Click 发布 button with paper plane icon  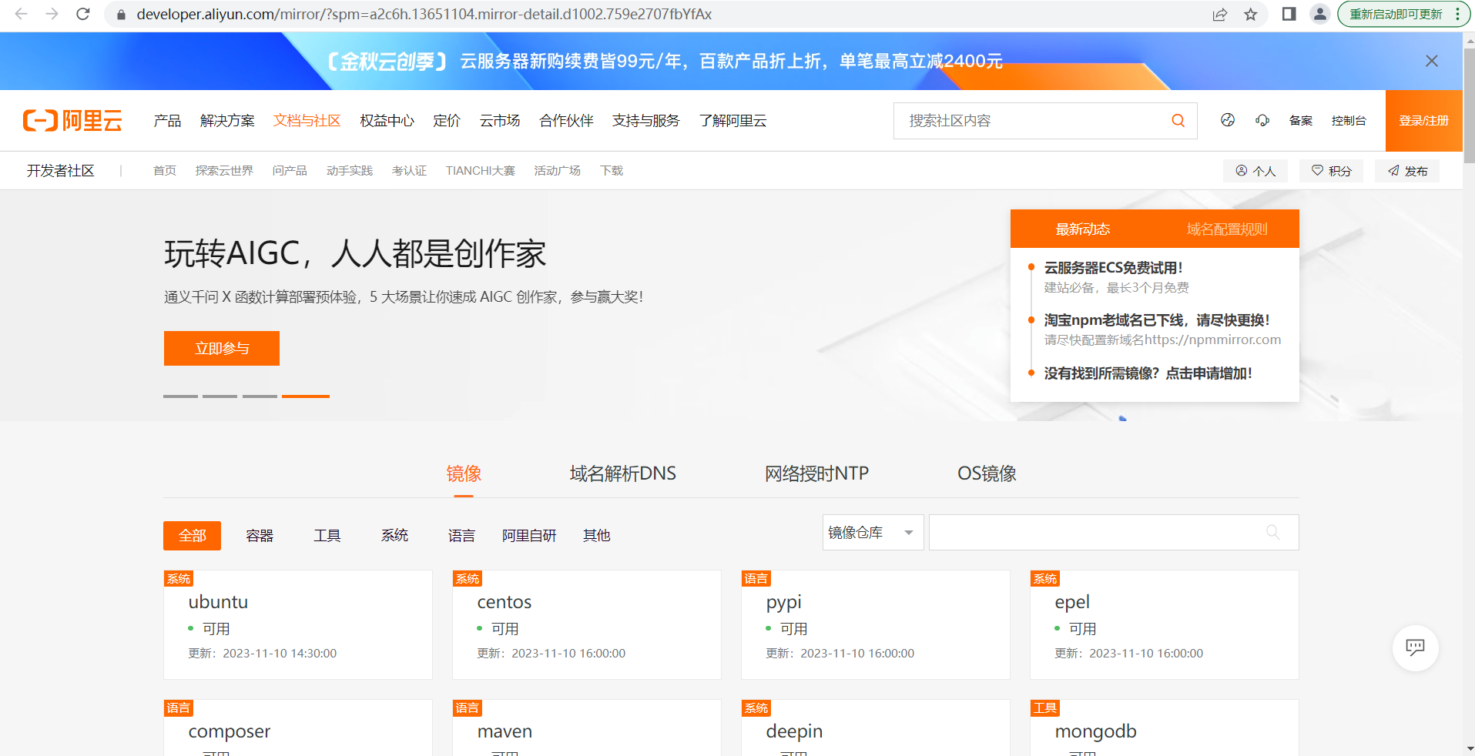[x=1407, y=171]
